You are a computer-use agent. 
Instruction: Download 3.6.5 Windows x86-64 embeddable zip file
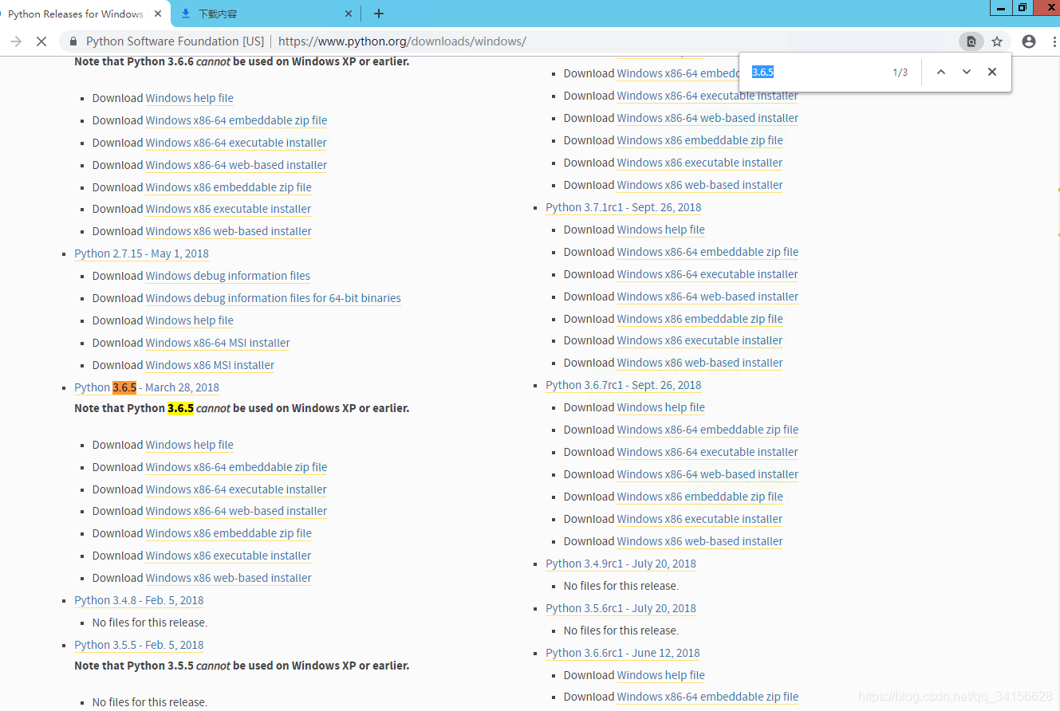(237, 467)
